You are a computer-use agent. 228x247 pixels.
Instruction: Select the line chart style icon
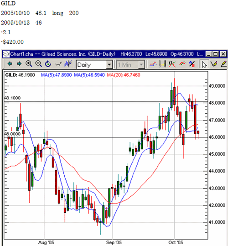[x=58, y=64]
